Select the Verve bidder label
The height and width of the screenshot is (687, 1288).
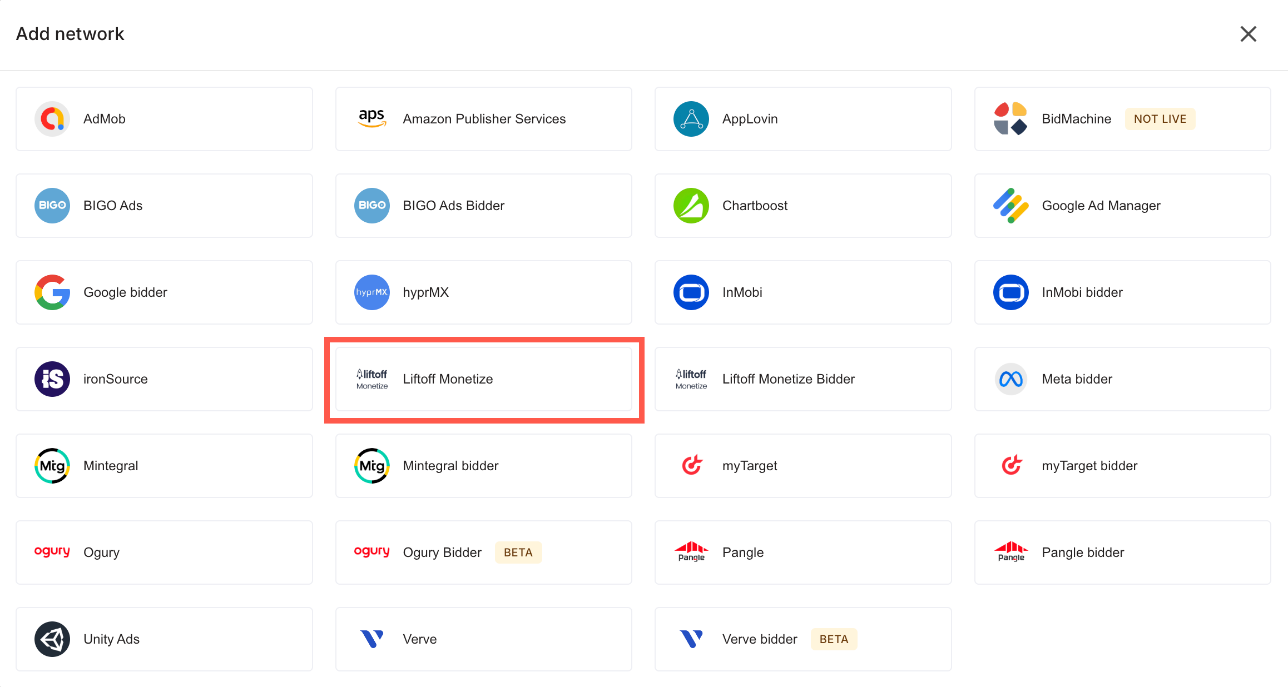point(760,639)
